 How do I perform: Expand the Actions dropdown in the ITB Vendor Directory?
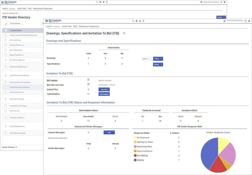tap(224, 17)
